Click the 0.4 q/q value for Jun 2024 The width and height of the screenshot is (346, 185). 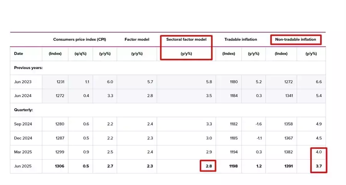point(86,96)
